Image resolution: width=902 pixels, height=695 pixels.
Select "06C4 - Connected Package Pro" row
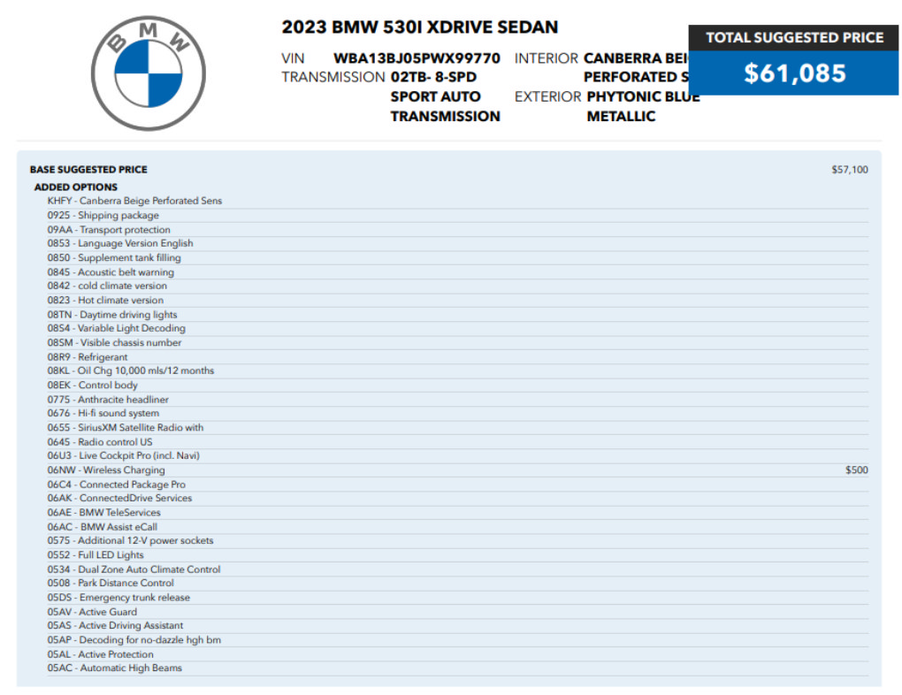pyautogui.click(x=458, y=485)
